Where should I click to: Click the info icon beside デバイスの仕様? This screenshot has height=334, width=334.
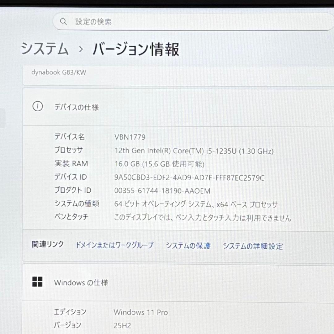pyautogui.click(x=37, y=107)
